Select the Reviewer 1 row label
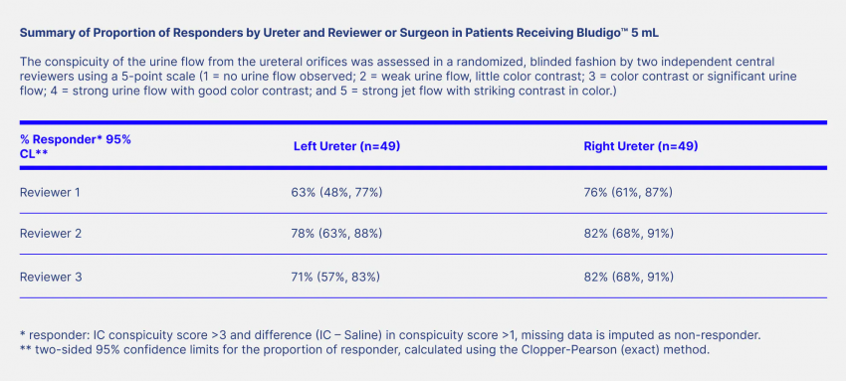Image resolution: width=846 pixels, height=381 pixels. coord(50,192)
